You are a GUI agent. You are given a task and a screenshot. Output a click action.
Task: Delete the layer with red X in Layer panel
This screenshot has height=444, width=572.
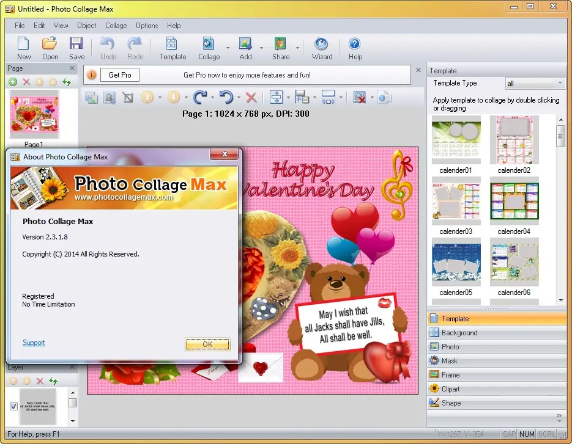[40, 380]
